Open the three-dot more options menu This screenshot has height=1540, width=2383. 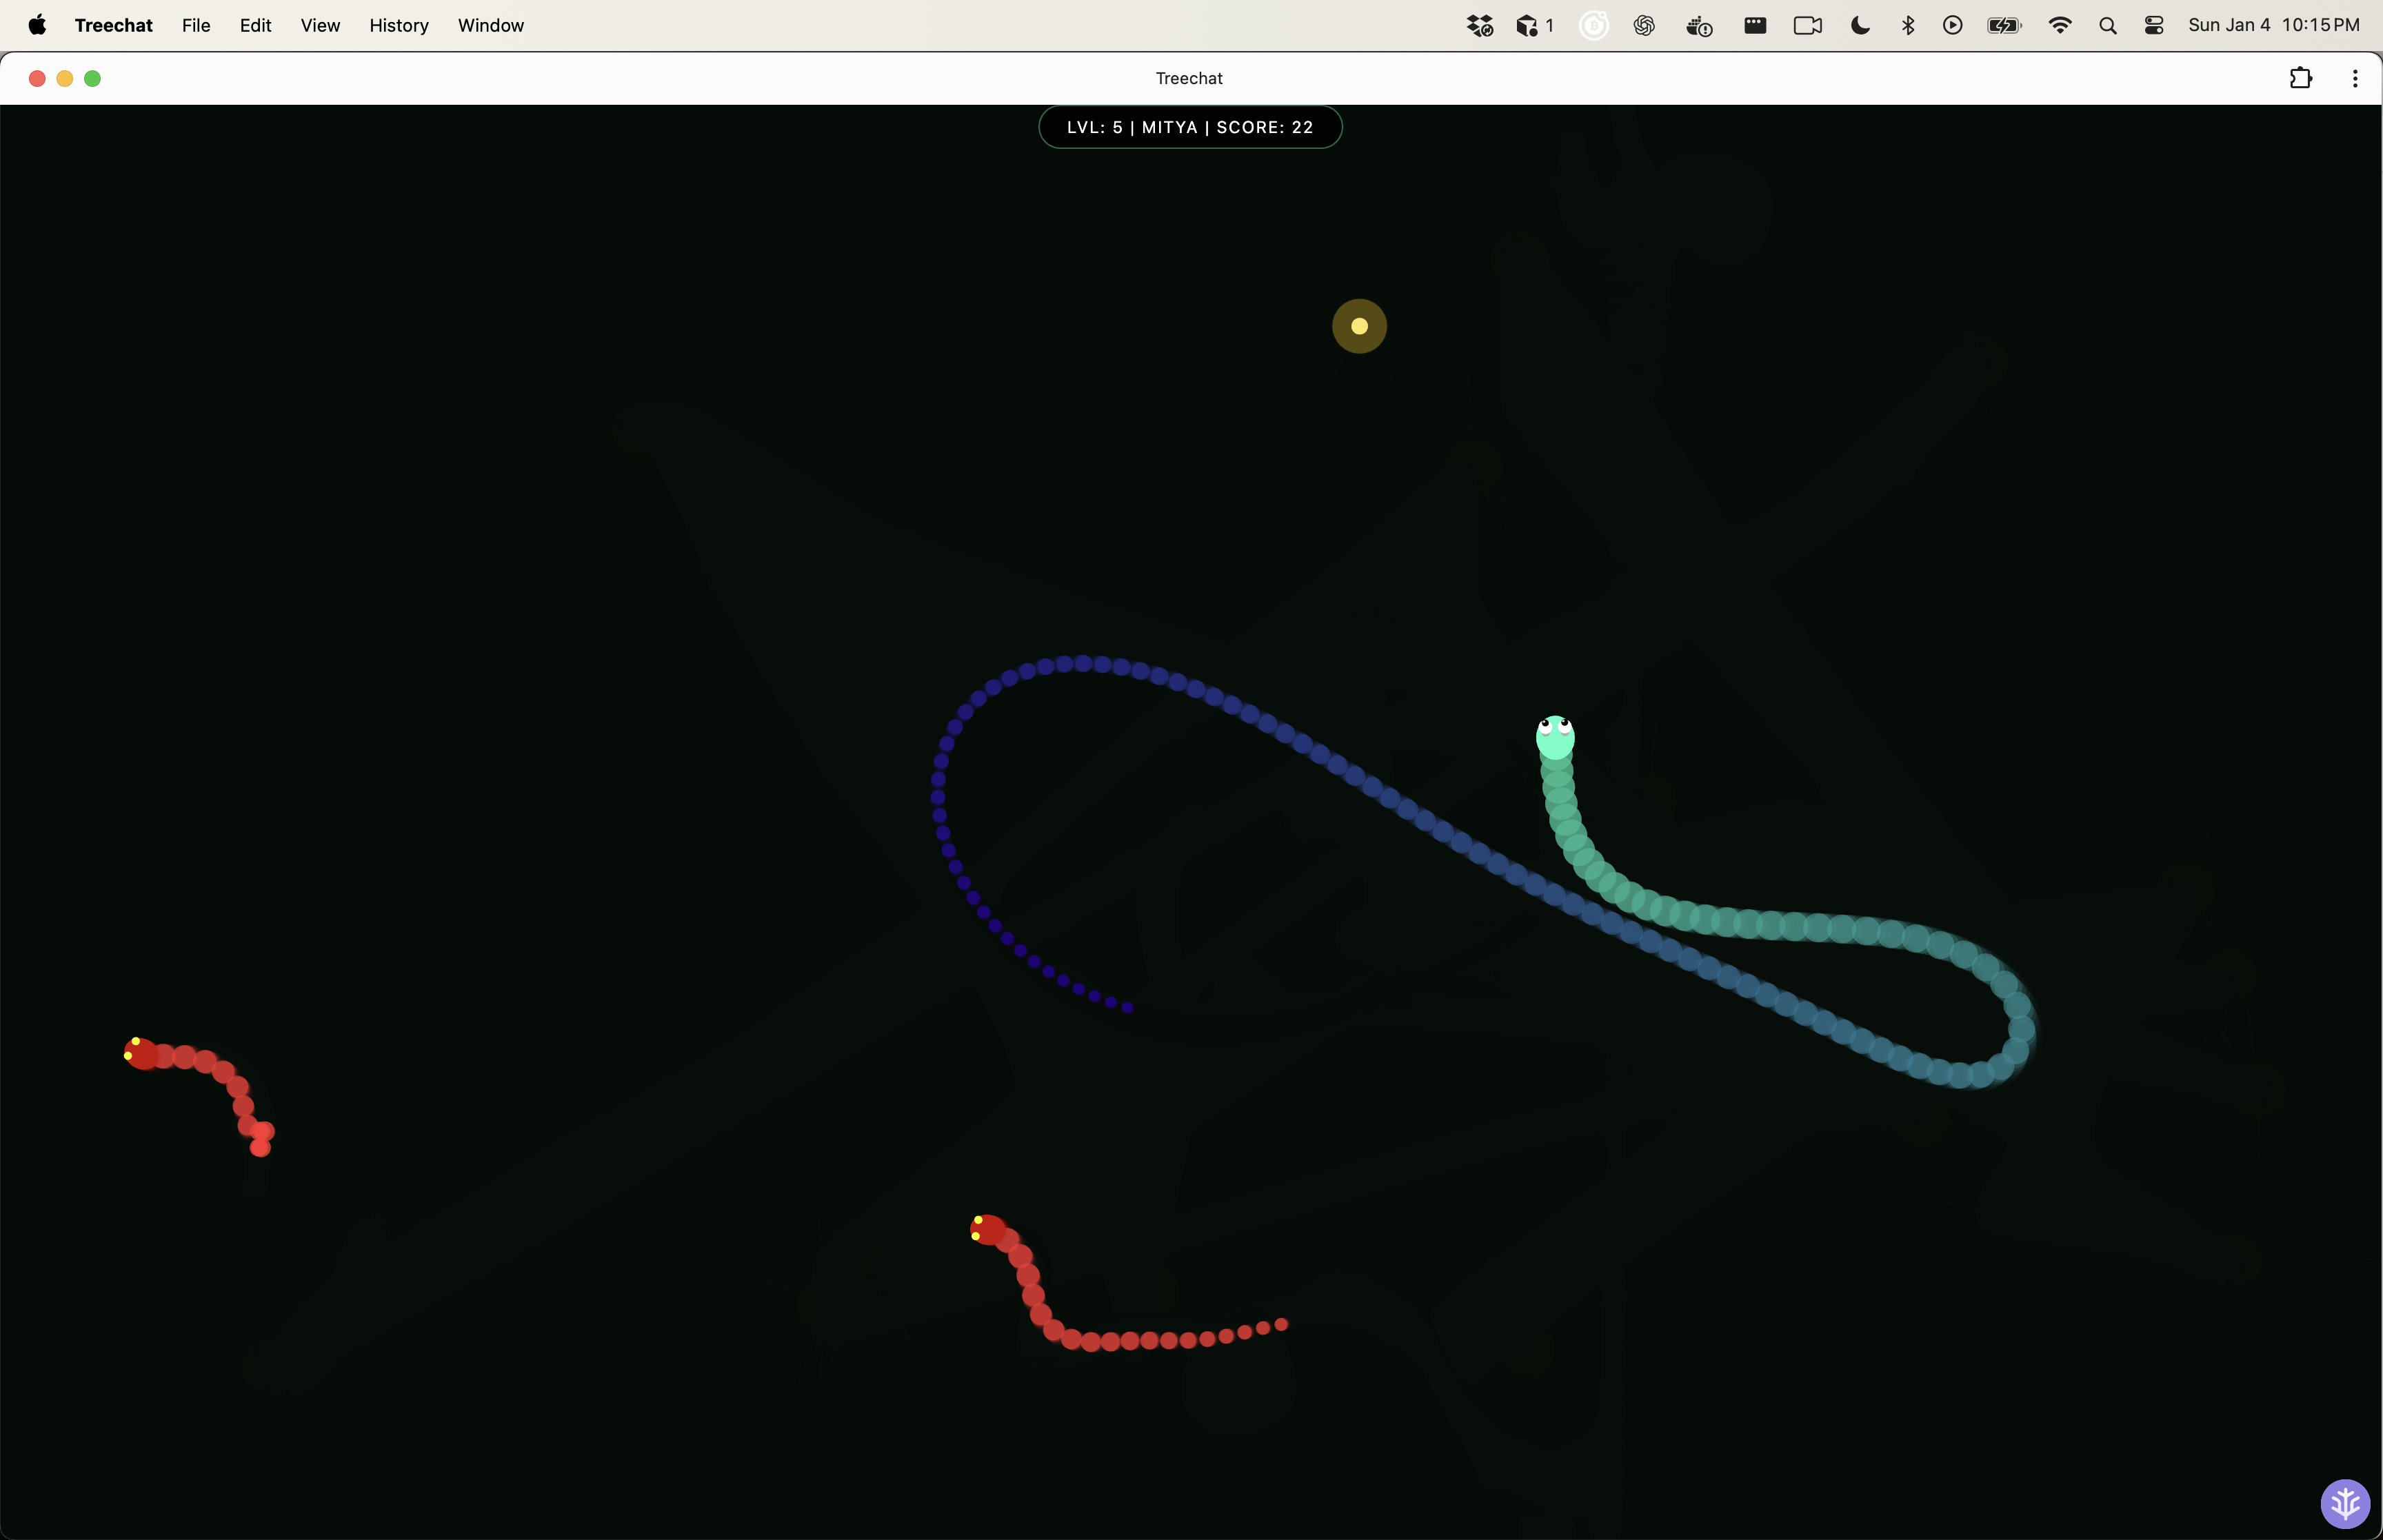click(2355, 78)
